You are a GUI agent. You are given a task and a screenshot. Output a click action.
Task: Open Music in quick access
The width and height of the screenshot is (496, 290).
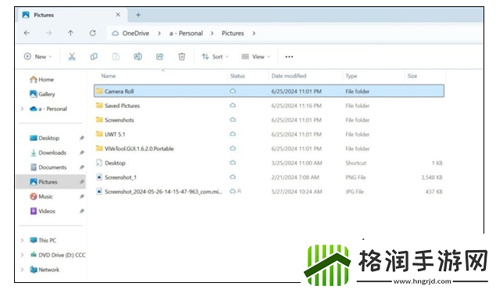coord(41,197)
